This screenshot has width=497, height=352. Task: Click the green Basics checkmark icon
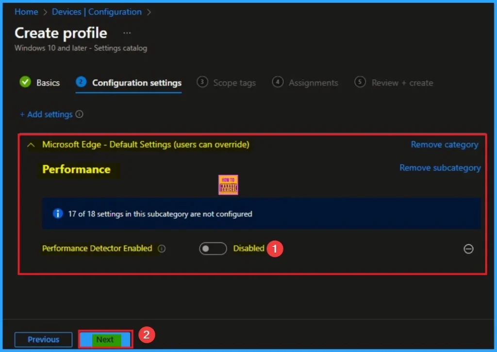point(25,82)
